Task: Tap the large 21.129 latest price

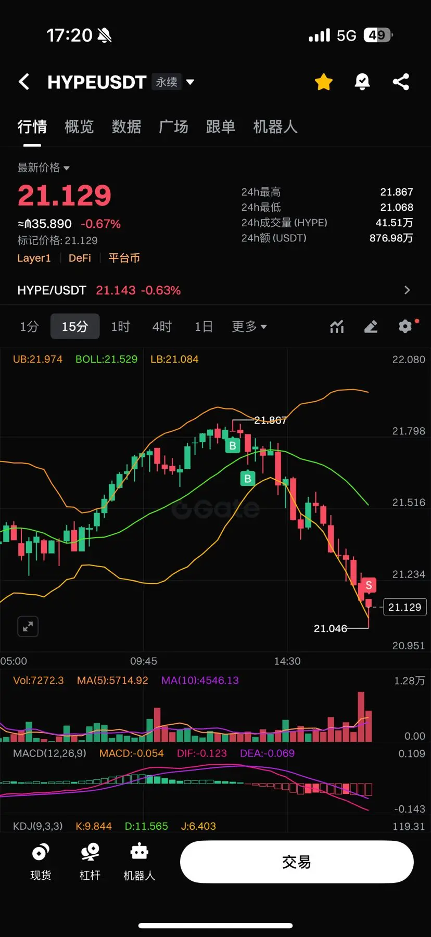Action: (x=65, y=196)
